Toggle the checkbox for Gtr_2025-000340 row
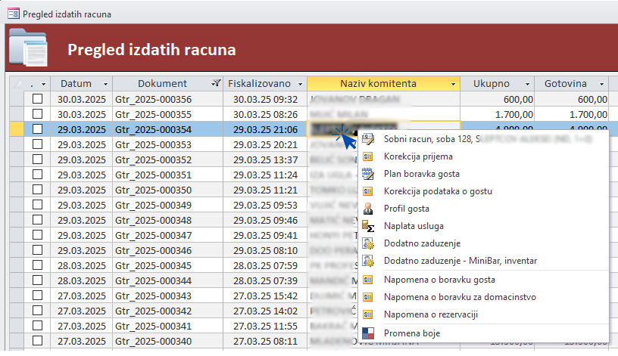 (x=38, y=341)
